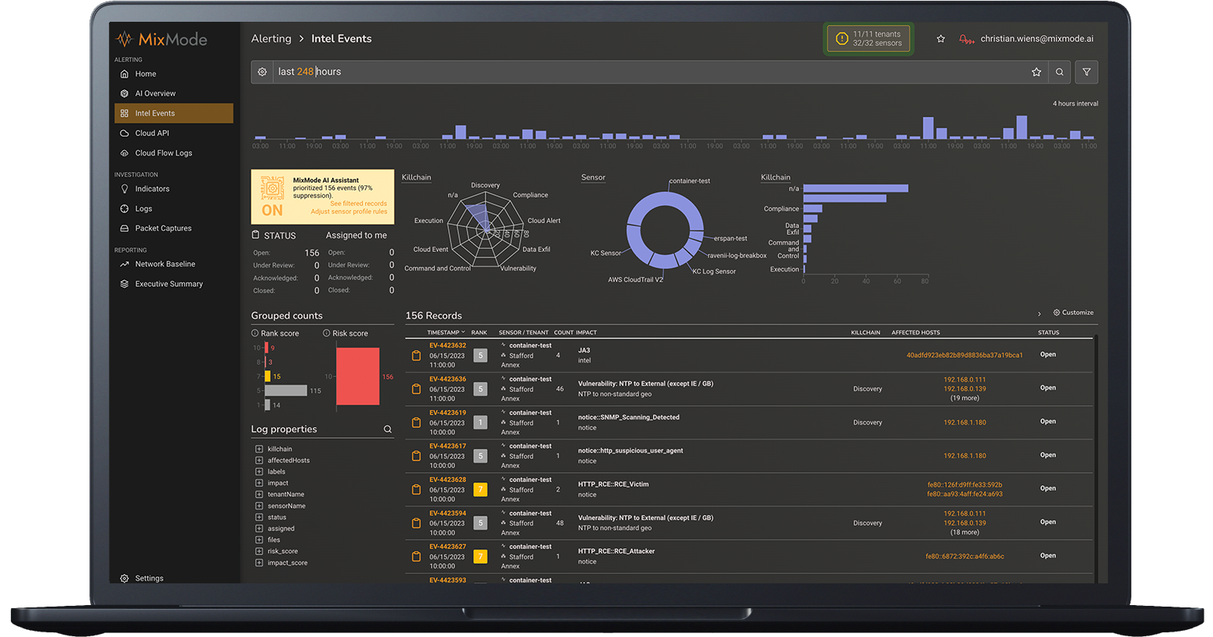
Task: Click the star icon inside the search bar
Action: (x=1036, y=72)
